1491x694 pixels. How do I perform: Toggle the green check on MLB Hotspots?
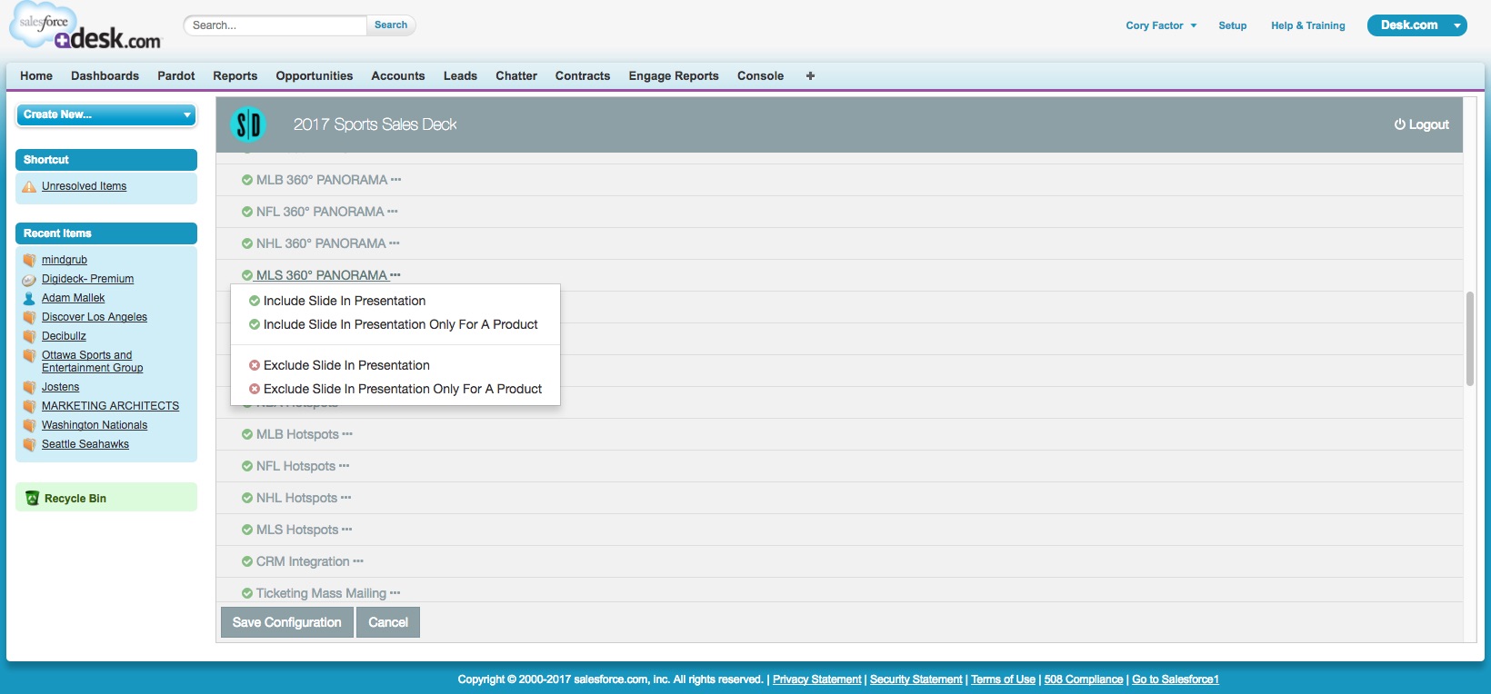pyautogui.click(x=247, y=434)
